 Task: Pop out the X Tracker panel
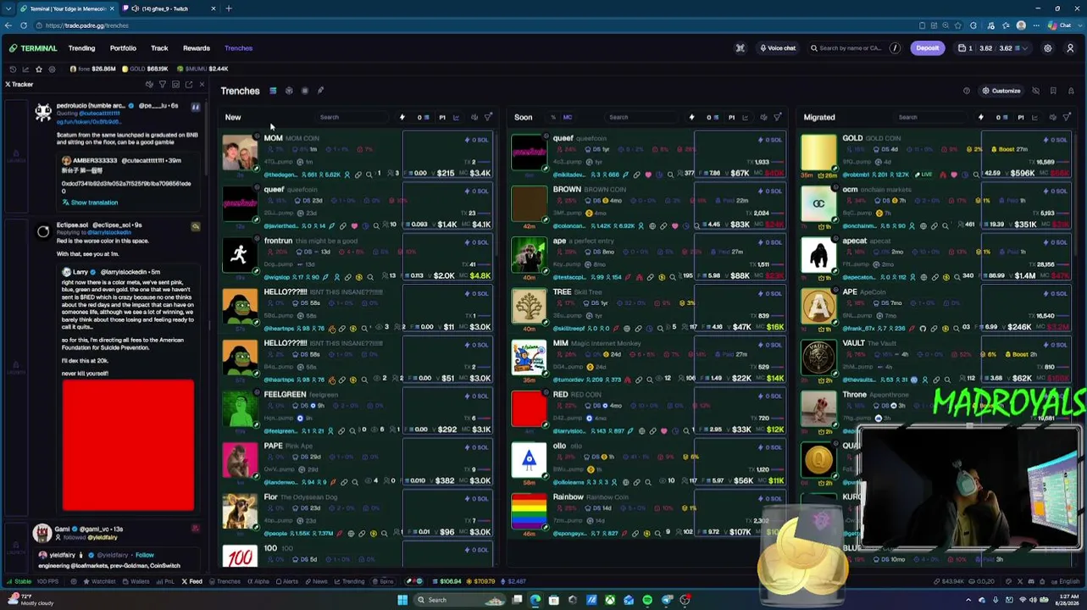tap(188, 85)
